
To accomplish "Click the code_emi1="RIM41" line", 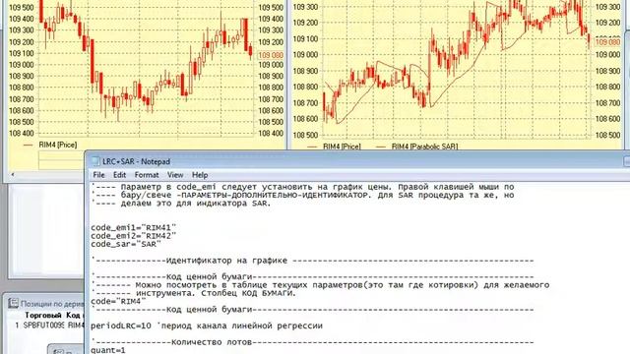I will click(x=134, y=227).
